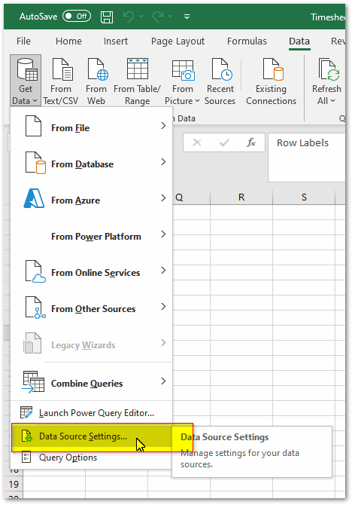Screen dimensions: 352x505
Task: Open the Undo history dropdown arrow
Action: [141, 17]
